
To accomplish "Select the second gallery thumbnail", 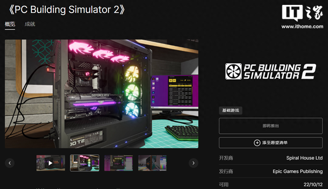I will 85,163.
